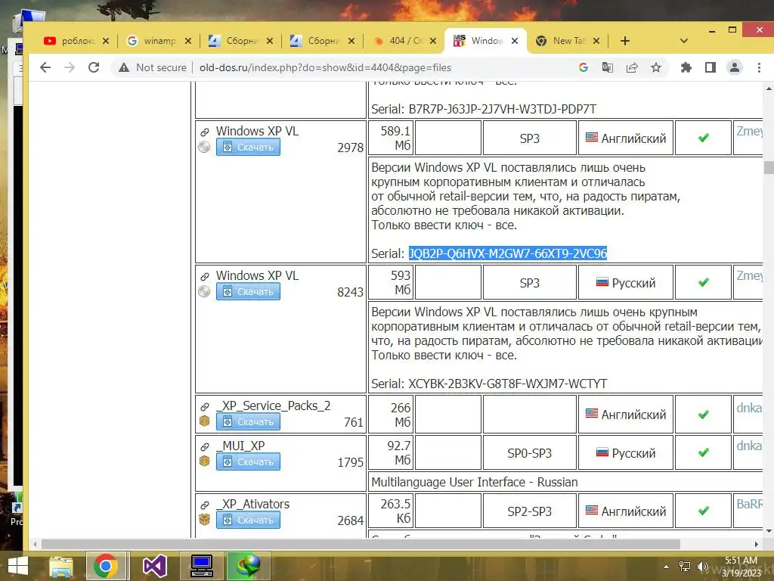774x581 pixels.
Task: Reload the current page
Action: [94, 67]
